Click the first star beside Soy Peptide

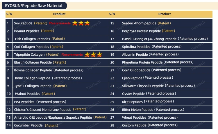pos(75,23)
